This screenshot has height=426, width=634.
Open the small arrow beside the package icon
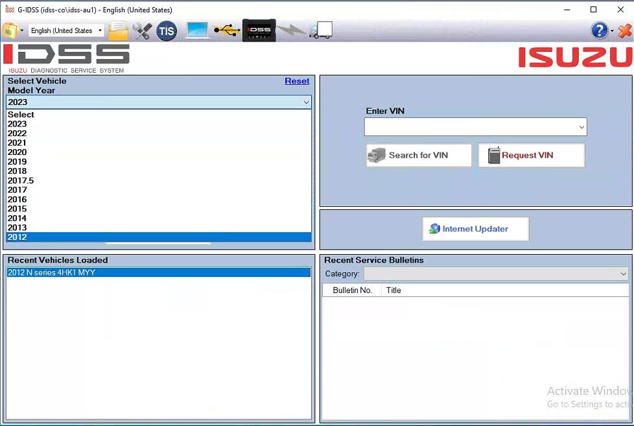pos(22,30)
